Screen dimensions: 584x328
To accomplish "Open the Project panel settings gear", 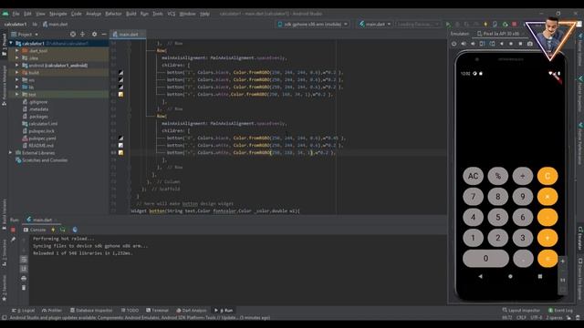I will (94, 35).
